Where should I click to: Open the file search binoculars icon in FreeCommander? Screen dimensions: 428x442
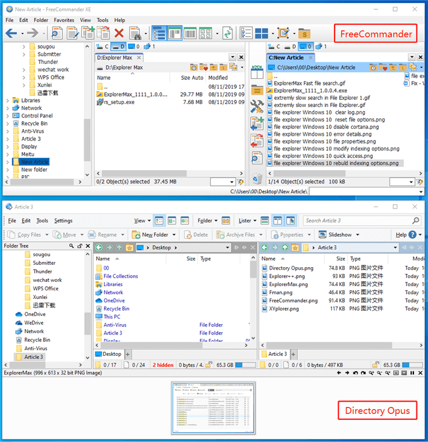click(x=135, y=33)
